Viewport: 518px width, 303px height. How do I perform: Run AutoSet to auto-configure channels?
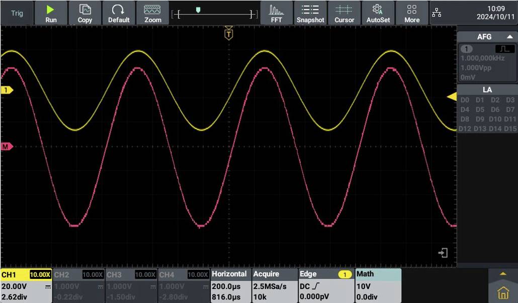[x=378, y=13]
